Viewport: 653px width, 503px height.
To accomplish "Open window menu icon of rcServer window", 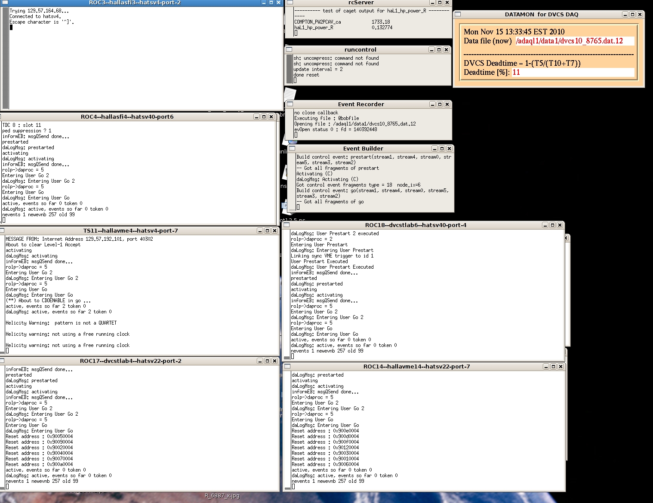I will pyautogui.click(x=290, y=2).
